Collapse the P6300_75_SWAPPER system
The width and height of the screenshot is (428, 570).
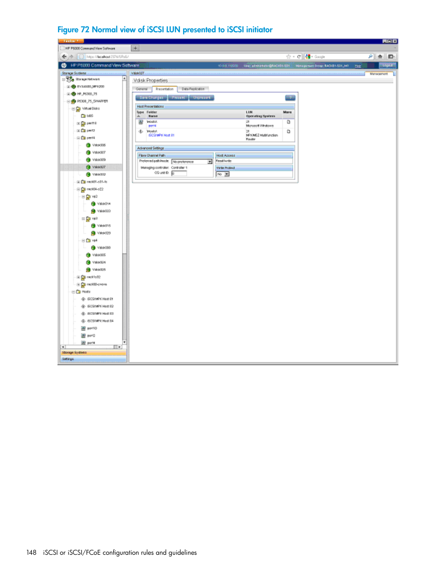pyautogui.click(x=68, y=101)
